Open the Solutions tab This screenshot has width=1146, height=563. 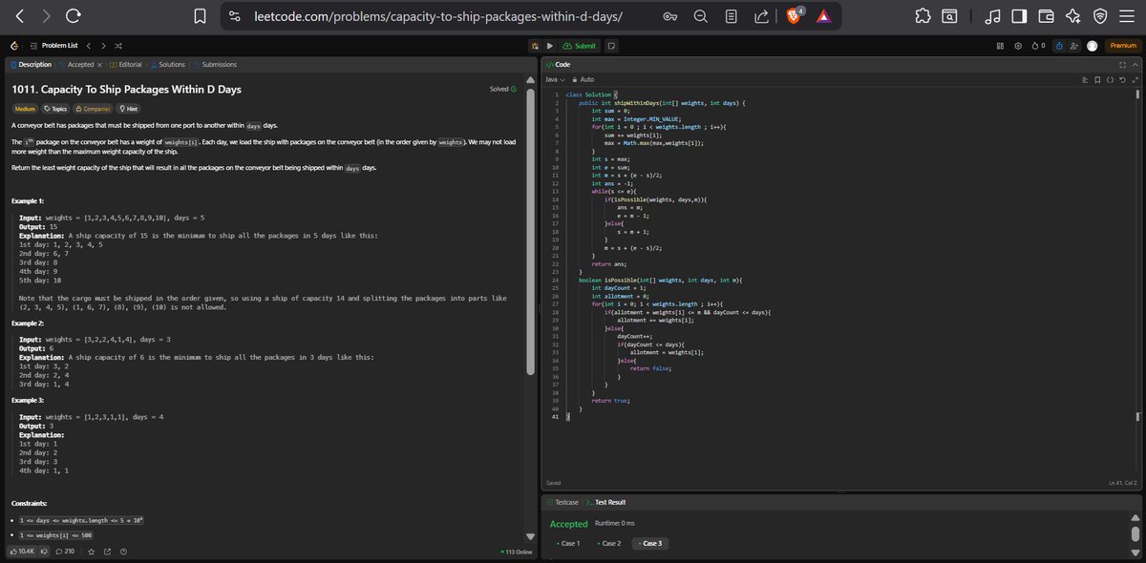pos(168,64)
